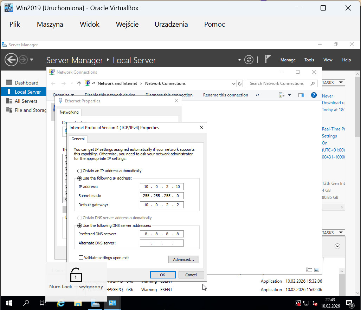Open the Windows Start menu
This screenshot has width=361, height=310.
8,303
